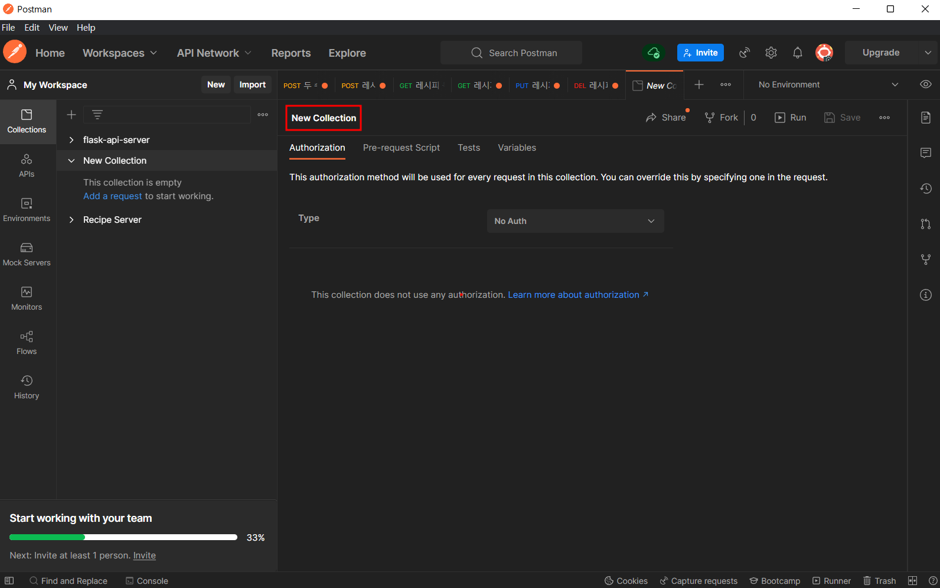Click the Add a request link
This screenshot has width=940, height=588.
[x=113, y=196]
